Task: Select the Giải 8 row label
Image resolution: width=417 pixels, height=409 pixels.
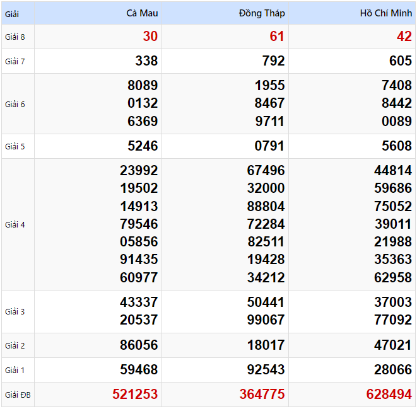Action: [15, 37]
